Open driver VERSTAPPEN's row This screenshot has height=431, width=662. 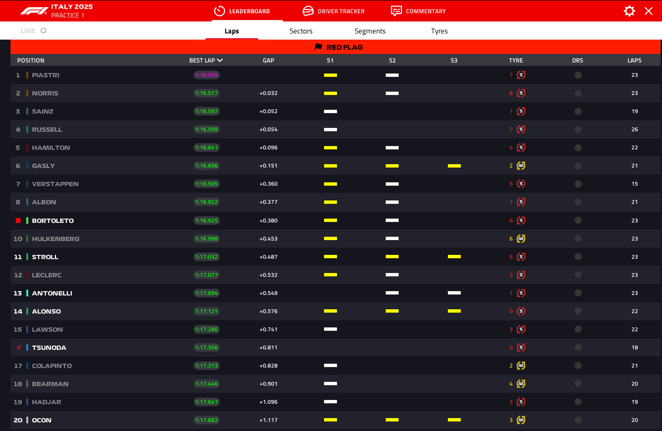tap(335, 184)
